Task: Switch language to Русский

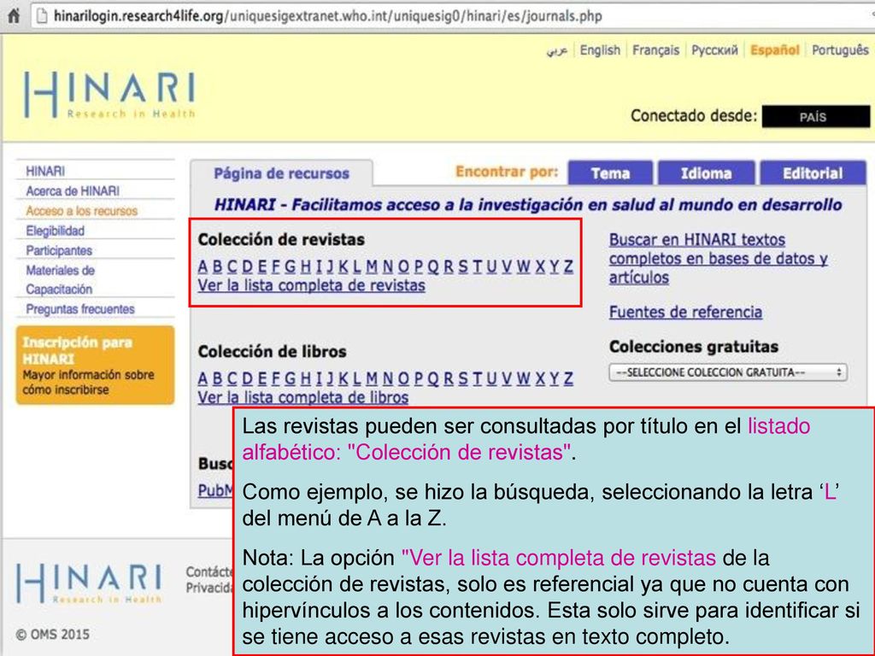Action: (714, 50)
